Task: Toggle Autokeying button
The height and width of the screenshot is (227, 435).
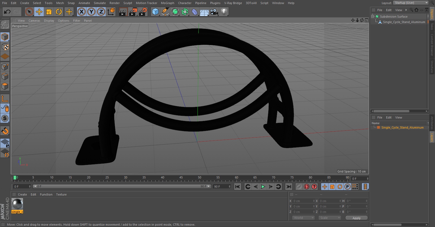Action: (x=307, y=187)
